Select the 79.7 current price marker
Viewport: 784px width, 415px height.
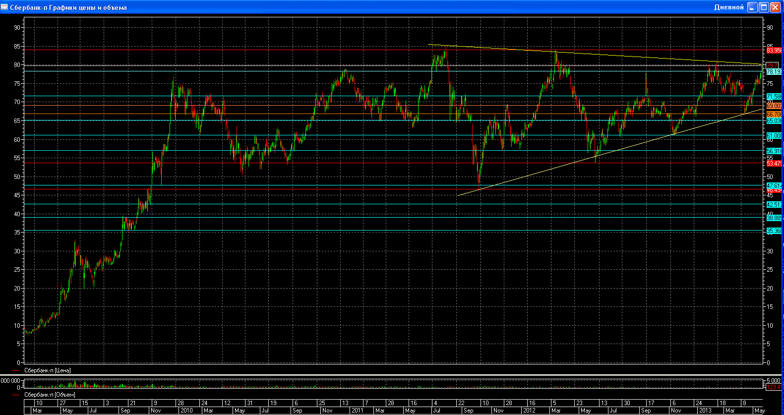772,65
